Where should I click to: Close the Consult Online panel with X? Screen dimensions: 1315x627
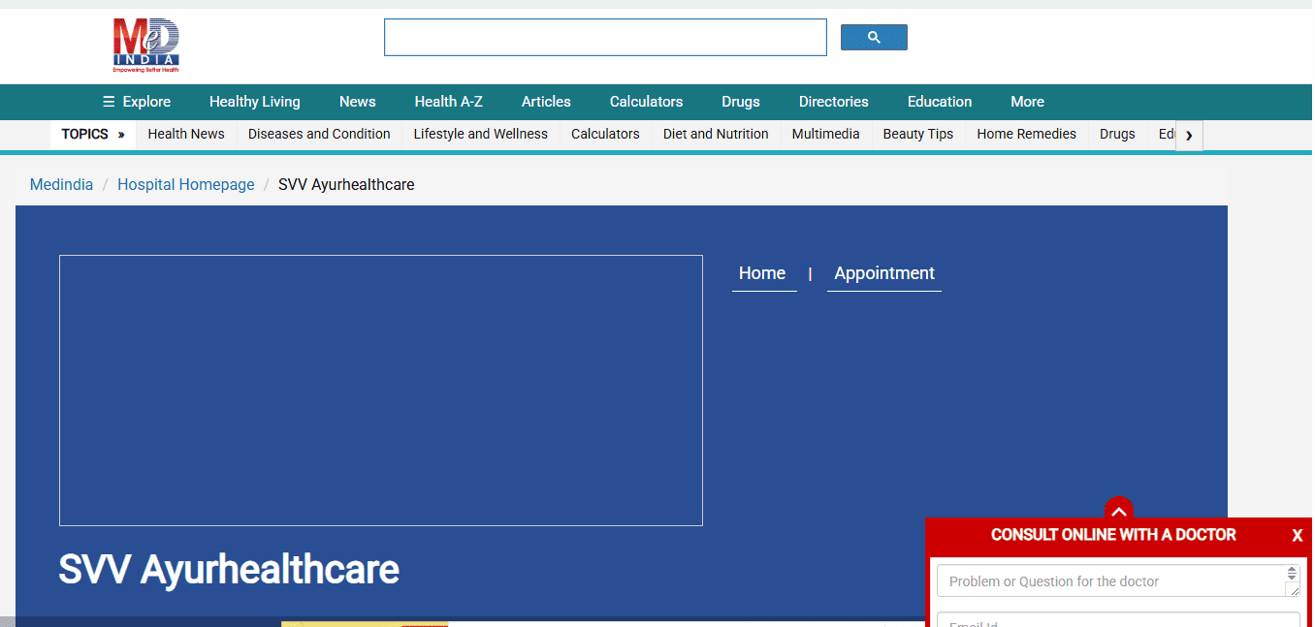[x=1297, y=535]
